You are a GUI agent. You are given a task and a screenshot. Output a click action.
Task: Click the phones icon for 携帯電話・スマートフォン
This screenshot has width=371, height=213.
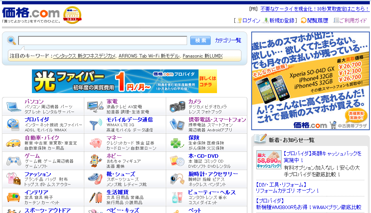point(177,125)
